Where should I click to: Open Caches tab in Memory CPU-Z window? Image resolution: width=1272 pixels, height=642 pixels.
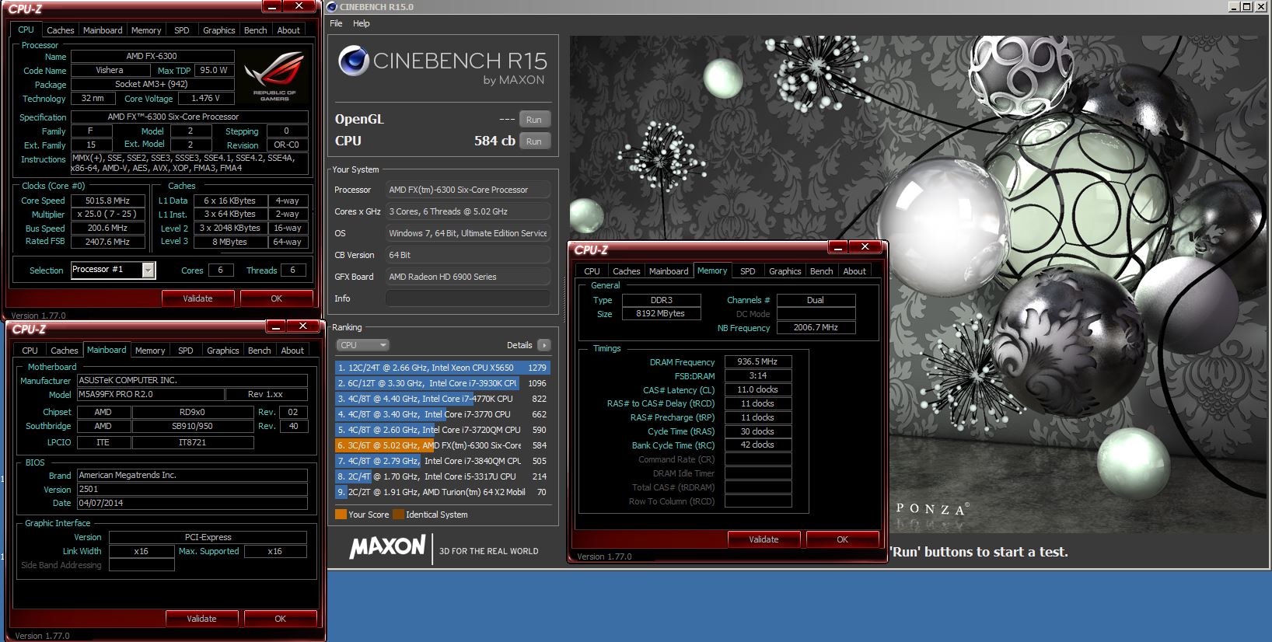[x=627, y=271]
